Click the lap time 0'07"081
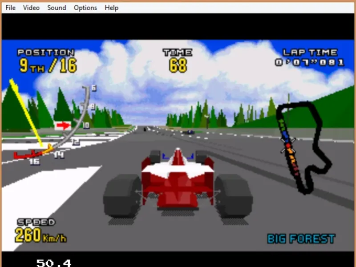The image size is (356, 267). click(309, 62)
